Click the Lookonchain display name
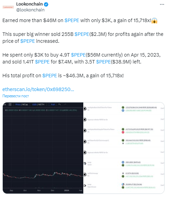Image resolution: width=169 pixels, height=197 pixels. pyautogui.click(x=30, y=4)
